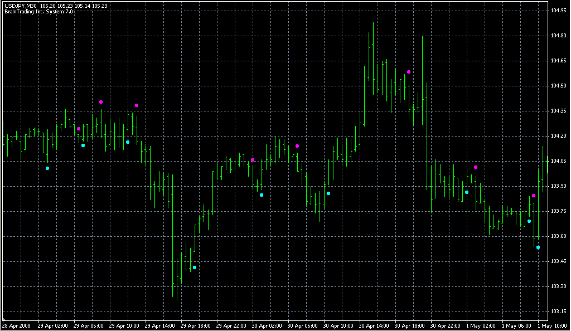571x331 pixels.
Task: Click the rightmost magenta signal dot
Action: coord(534,196)
